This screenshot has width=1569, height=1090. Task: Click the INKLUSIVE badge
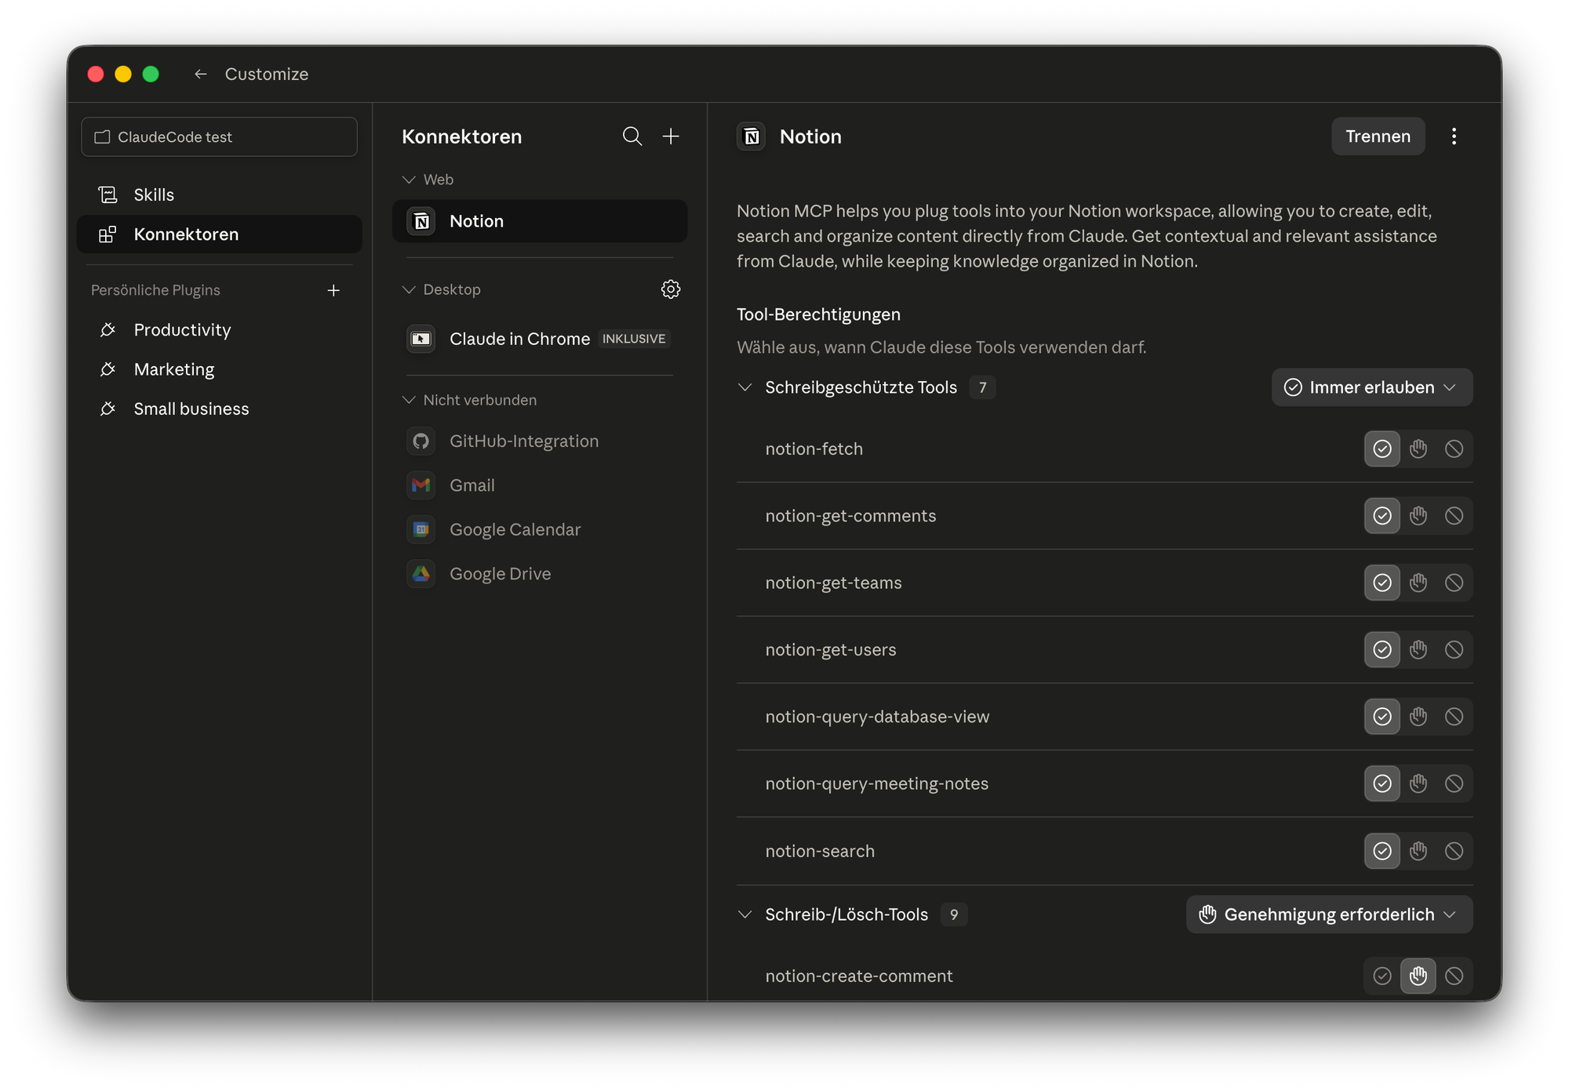coord(634,339)
